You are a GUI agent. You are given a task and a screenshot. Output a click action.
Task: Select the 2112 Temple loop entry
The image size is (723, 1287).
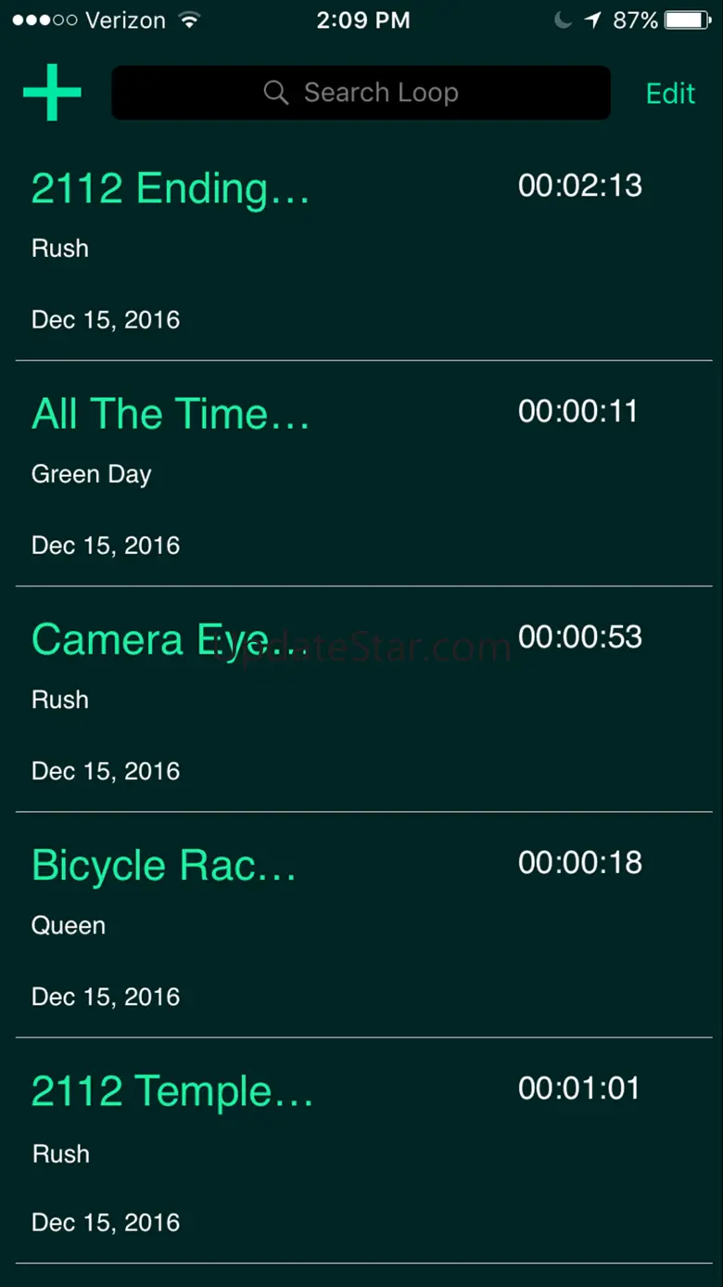click(363, 1151)
